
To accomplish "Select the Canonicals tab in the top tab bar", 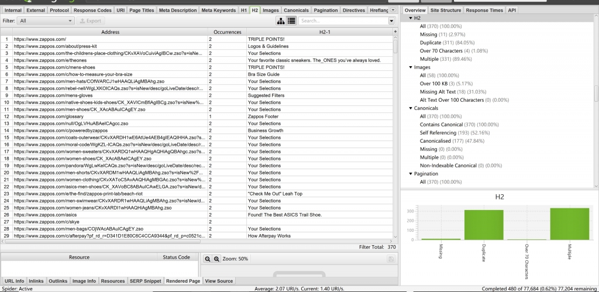I will coord(296,11).
